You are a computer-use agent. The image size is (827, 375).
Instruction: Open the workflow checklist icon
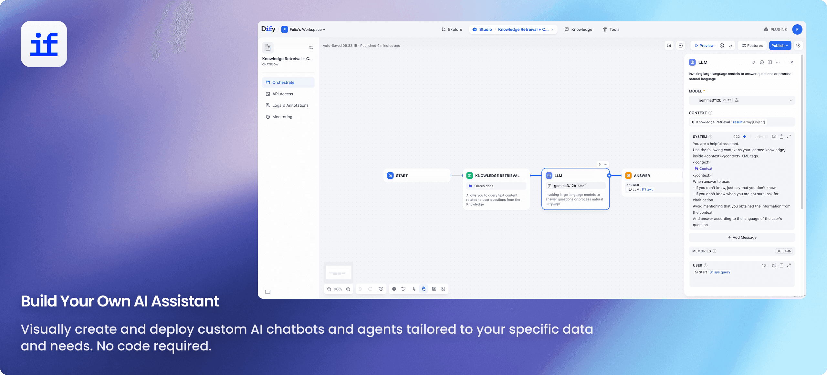[730, 46]
